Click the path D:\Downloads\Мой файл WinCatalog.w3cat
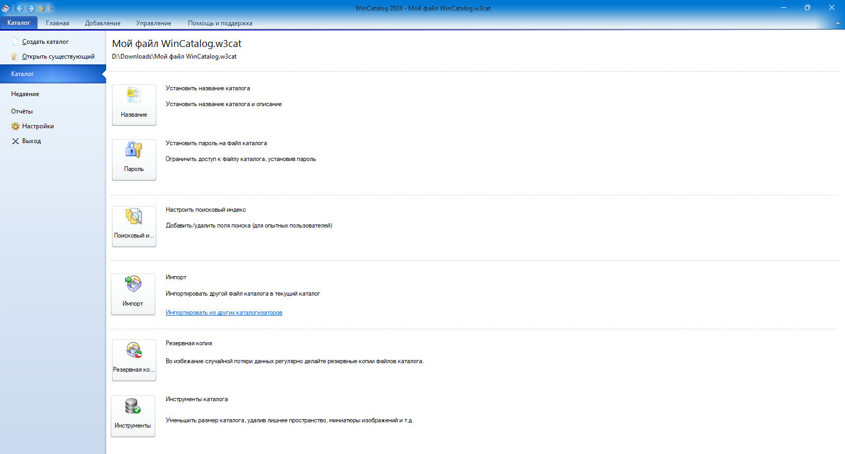The width and height of the screenshot is (845, 454). click(174, 56)
